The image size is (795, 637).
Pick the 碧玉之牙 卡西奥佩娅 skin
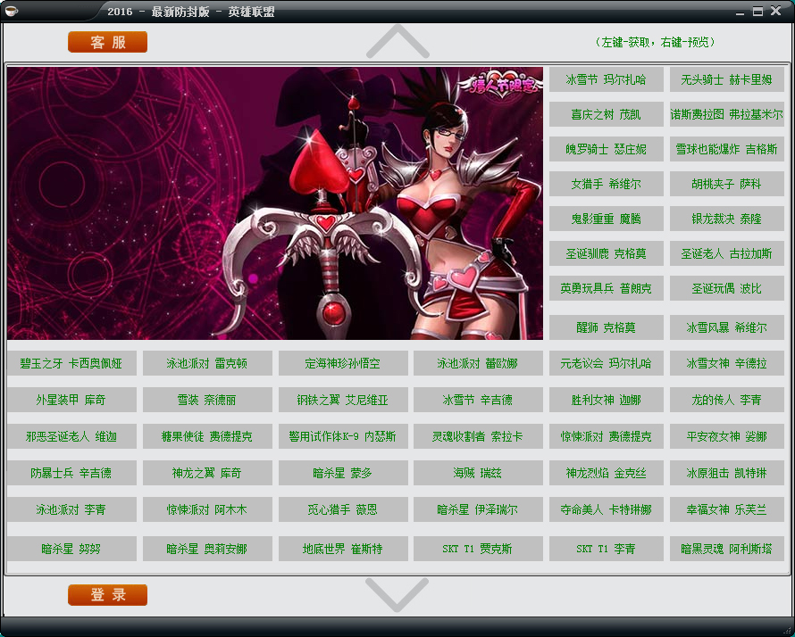71,364
